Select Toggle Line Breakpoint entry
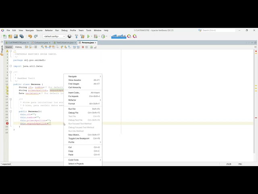The height and width of the screenshot is (194, 258). pos(83,138)
